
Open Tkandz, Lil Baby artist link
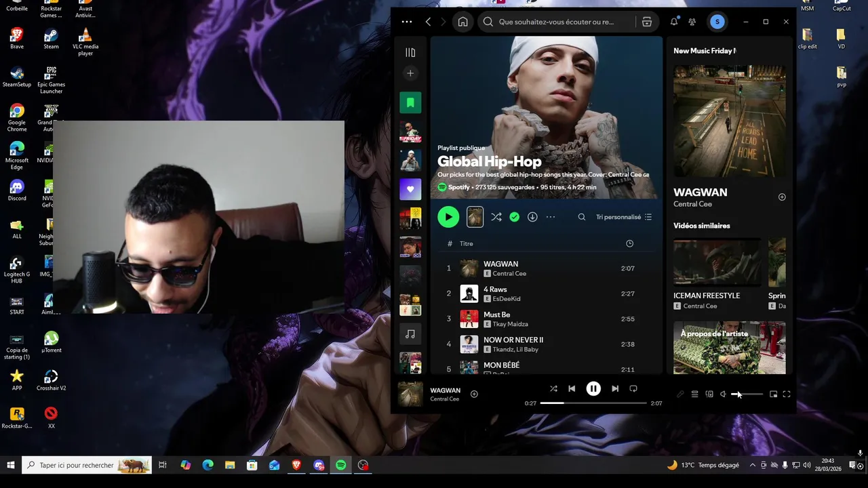click(x=515, y=349)
